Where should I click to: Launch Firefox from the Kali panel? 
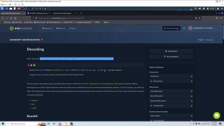click(x=19, y=8)
